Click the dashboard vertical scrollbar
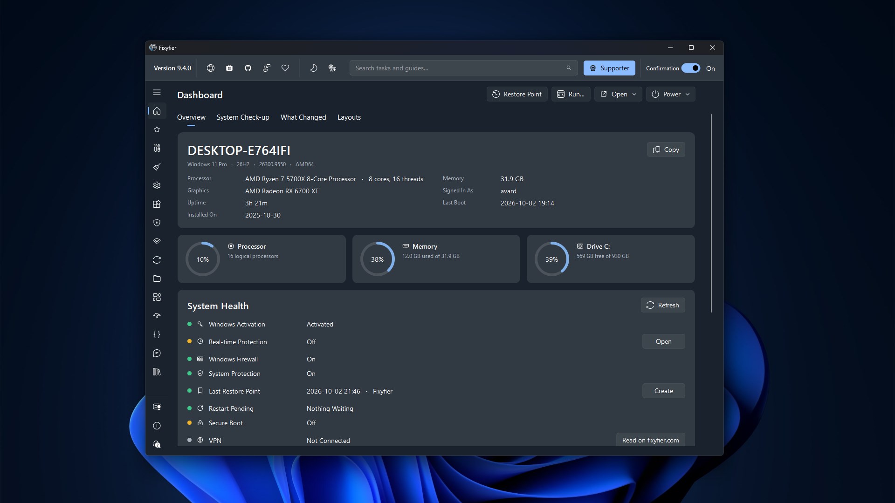895x503 pixels. [711, 213]
